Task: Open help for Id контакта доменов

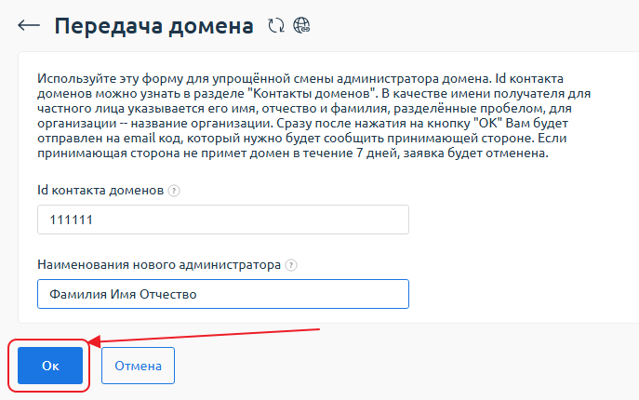Action: point(174,191)
